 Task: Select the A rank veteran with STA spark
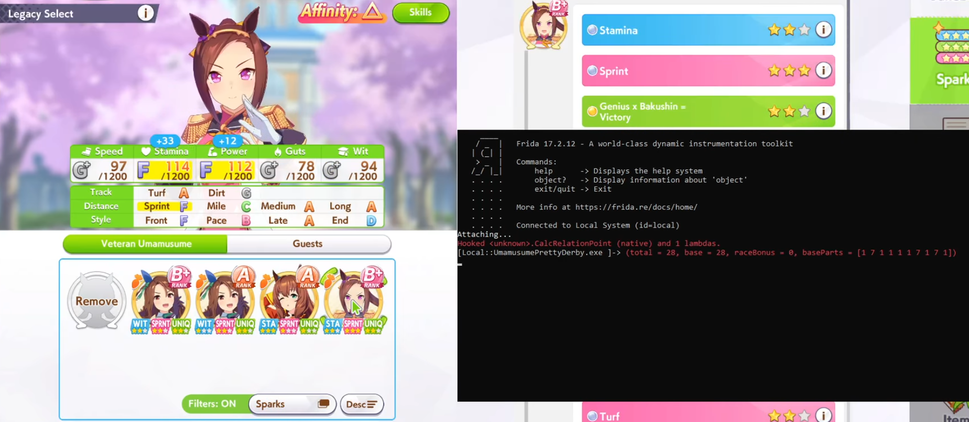(x=289, y=300)
